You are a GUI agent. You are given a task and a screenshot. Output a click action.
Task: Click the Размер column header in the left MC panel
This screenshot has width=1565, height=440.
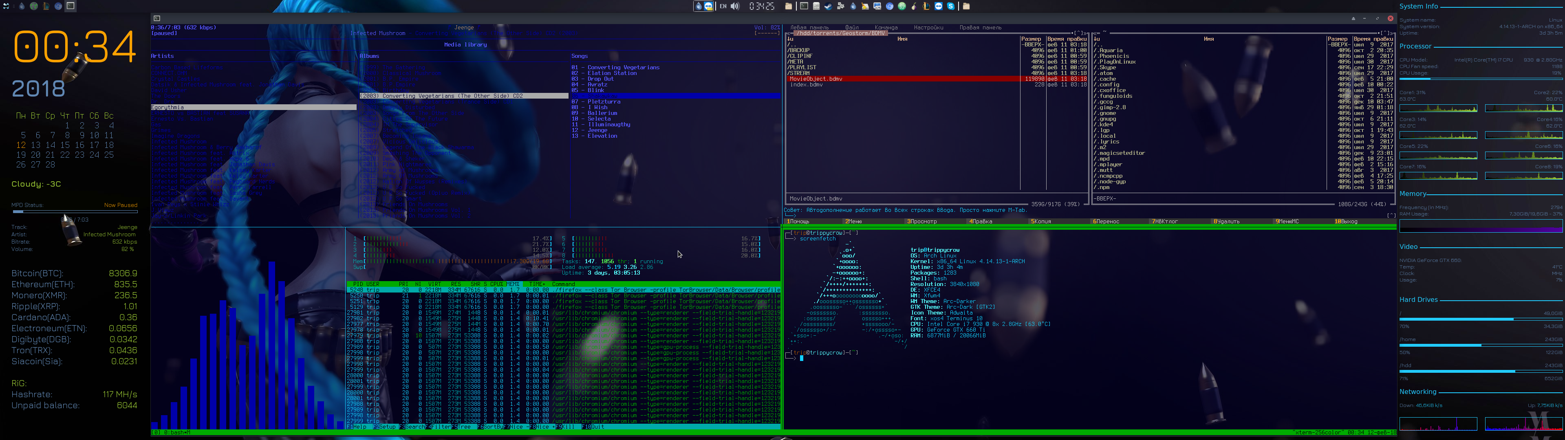point(1032,39)
